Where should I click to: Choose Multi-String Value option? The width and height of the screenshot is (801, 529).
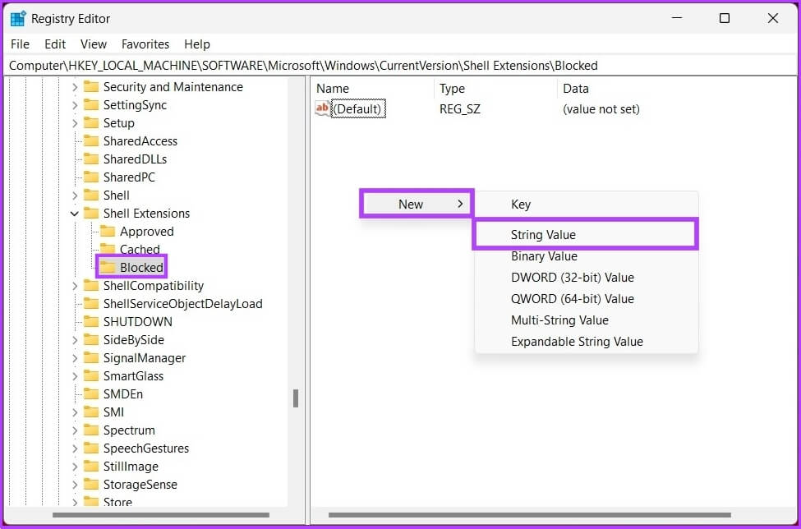(x=586, y=320)
